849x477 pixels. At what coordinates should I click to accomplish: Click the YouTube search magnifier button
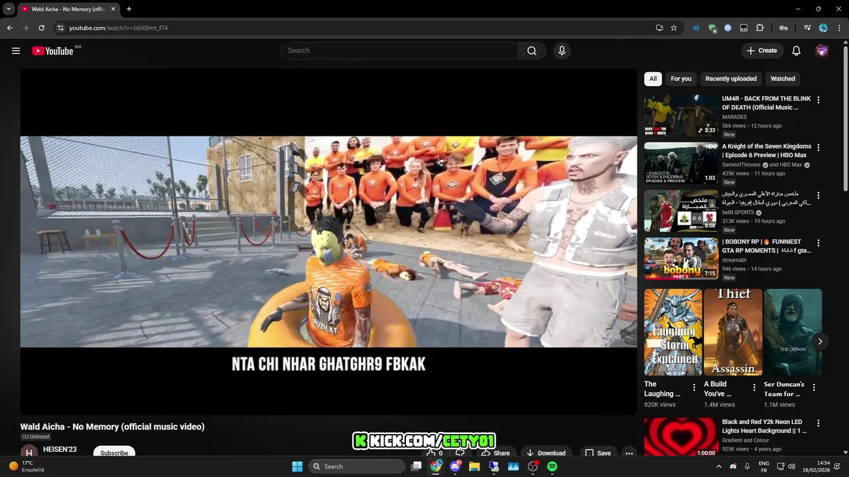[x=532, y=51]
